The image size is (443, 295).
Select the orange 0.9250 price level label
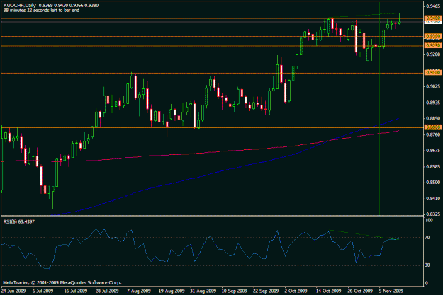click(x=433, y=46)
